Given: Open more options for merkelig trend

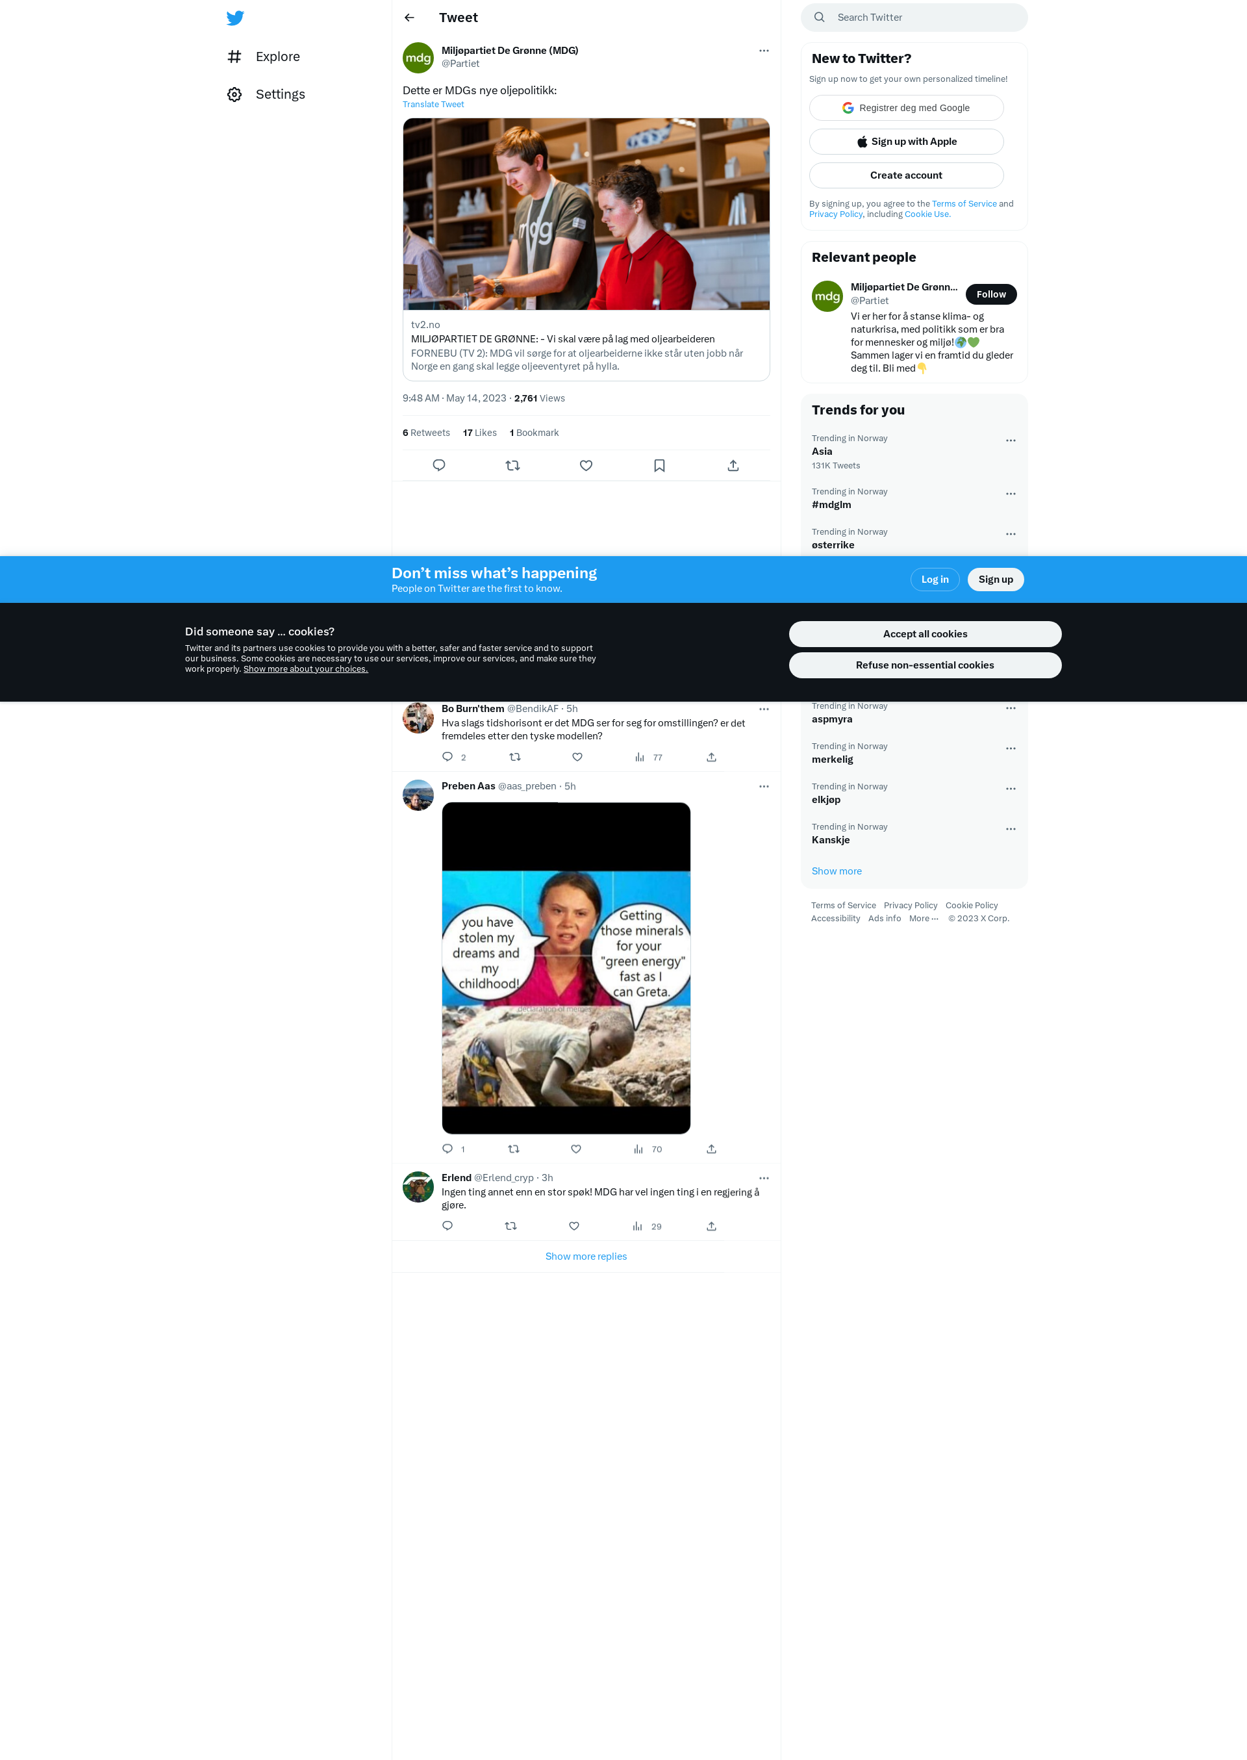Looking at the screenshot, I should [x=1011, y=748].
